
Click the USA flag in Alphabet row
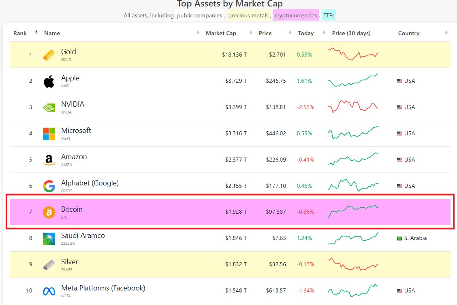tap(399, 186)
